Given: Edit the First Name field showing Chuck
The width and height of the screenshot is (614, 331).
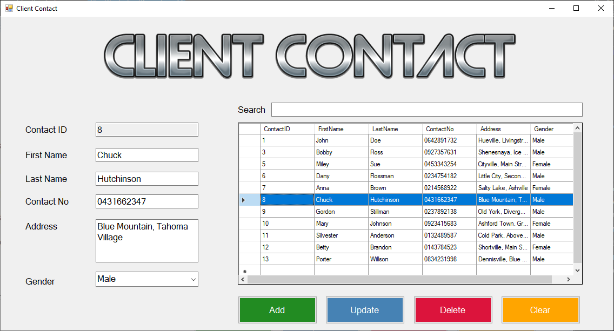Looking at the screenshot, I should tap(146, 155).
